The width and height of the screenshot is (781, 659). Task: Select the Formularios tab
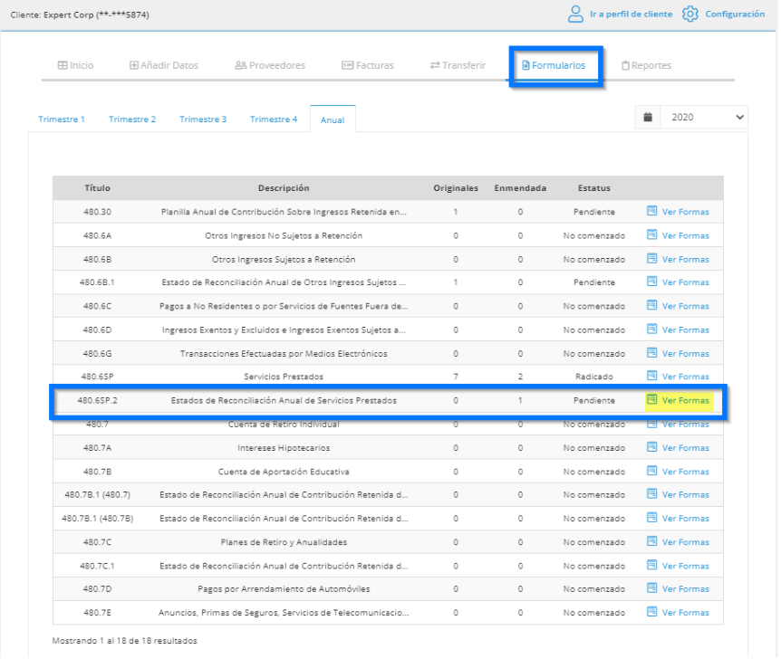click(x=554, y=65)
